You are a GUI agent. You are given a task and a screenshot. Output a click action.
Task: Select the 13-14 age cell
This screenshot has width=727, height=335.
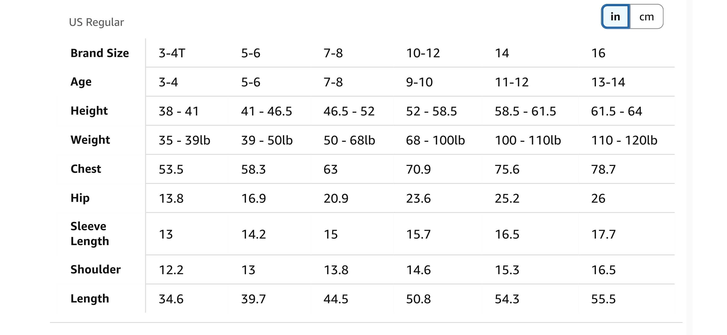[x=608, y=82]
